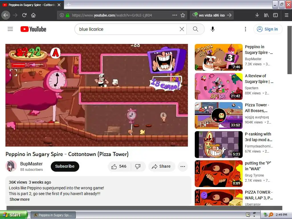Open 'PIZZA TOWER - WAR, LAP 3' video title

(259, 195)
